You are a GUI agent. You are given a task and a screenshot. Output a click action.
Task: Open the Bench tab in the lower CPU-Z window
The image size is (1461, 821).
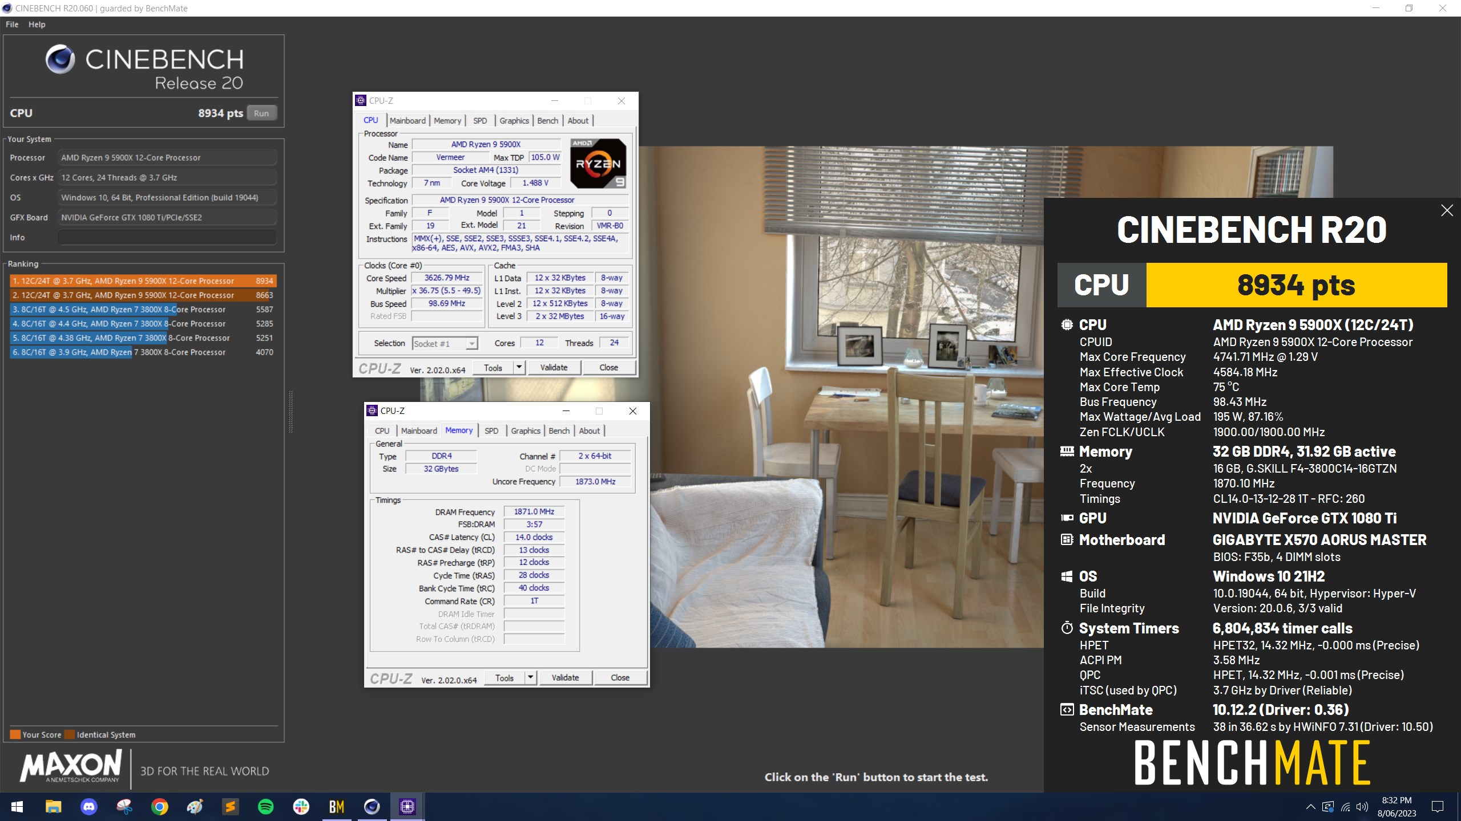[x=559, y=430]
